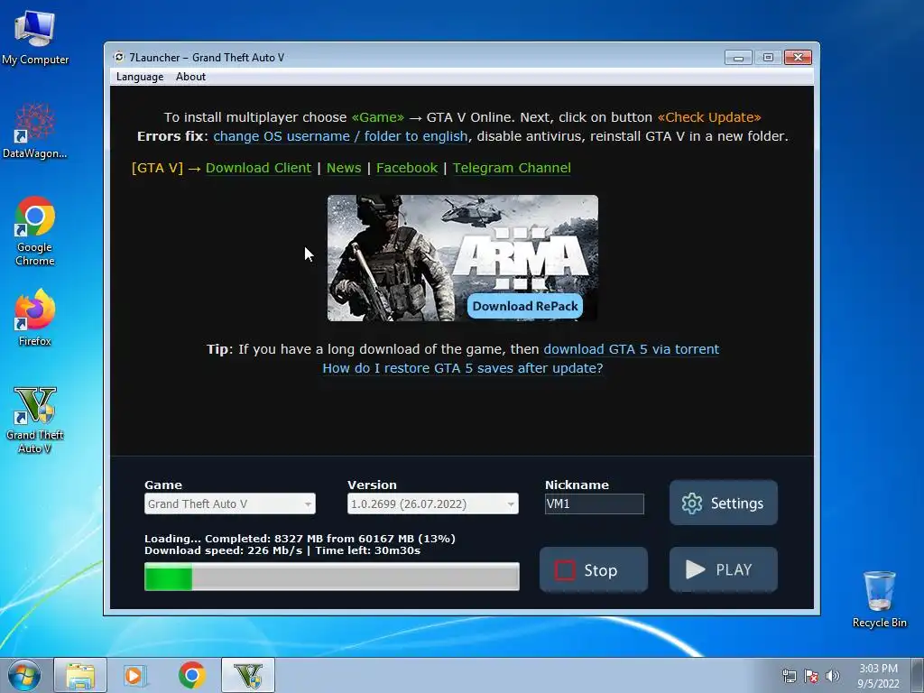Click the Nickname field containing VM1
The image size is (924, 693).
pos(594,504)
